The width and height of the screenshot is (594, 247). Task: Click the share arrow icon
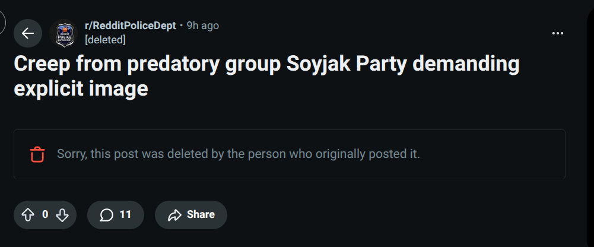174,215
